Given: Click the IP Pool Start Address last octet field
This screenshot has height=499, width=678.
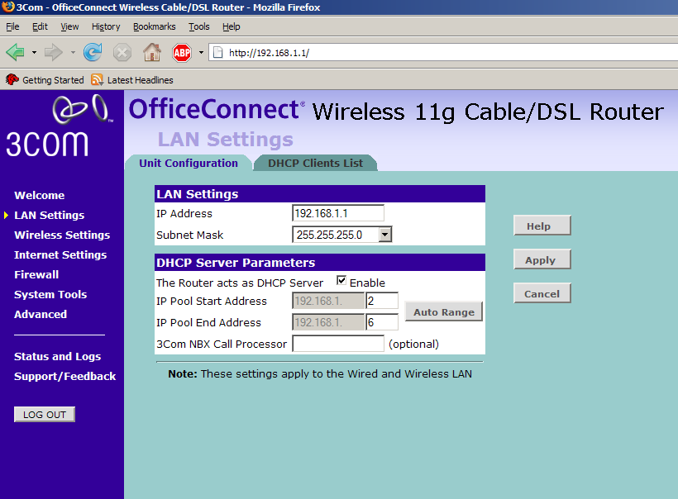Looking at the screenshot, I should (x=382, y=301).
